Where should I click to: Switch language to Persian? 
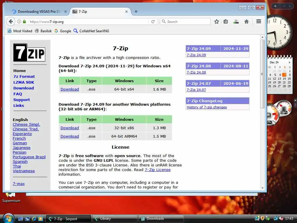pos(19,152)
